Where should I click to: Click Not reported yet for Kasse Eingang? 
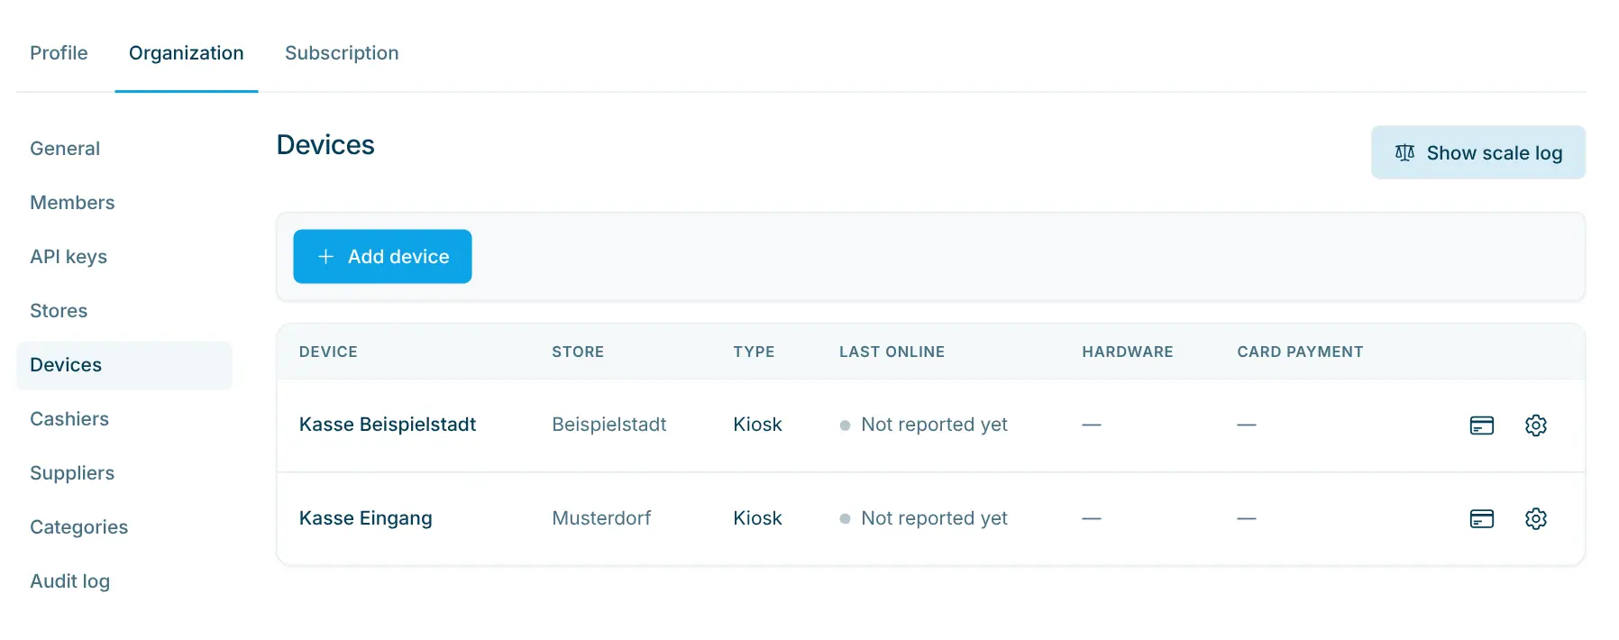tap(934, 518)
